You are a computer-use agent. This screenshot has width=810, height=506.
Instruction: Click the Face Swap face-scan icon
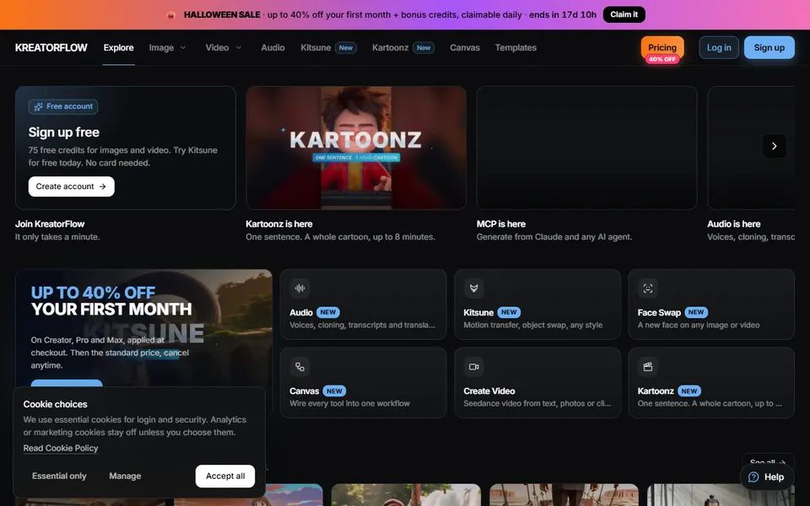coord(648,288)
